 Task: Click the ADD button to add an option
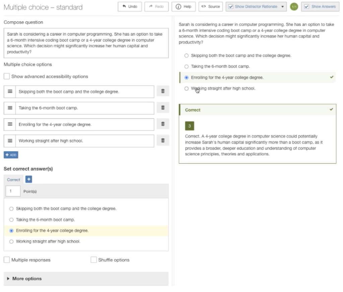point(11,155)
